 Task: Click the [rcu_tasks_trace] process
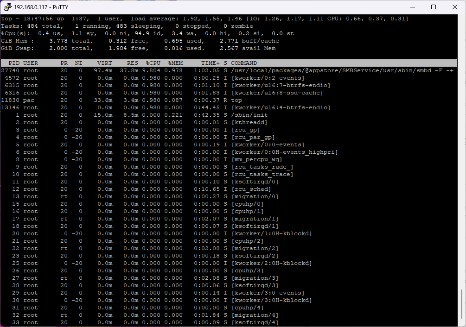click(x=262, y=174)
